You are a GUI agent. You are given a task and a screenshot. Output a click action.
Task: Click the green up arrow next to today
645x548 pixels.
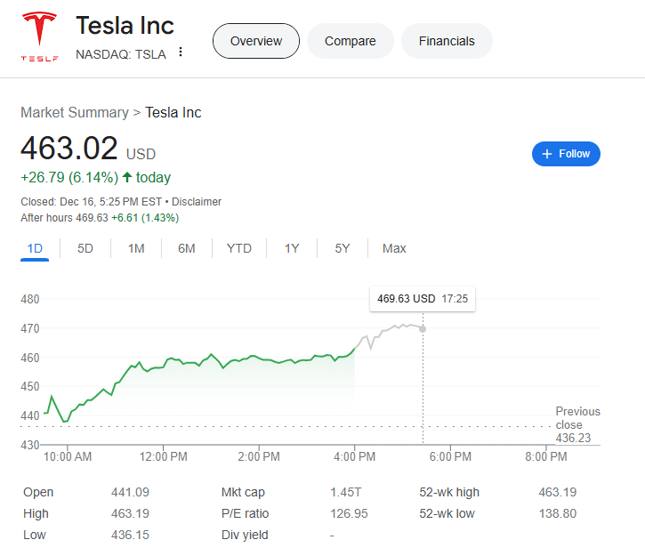pos(127,178)
